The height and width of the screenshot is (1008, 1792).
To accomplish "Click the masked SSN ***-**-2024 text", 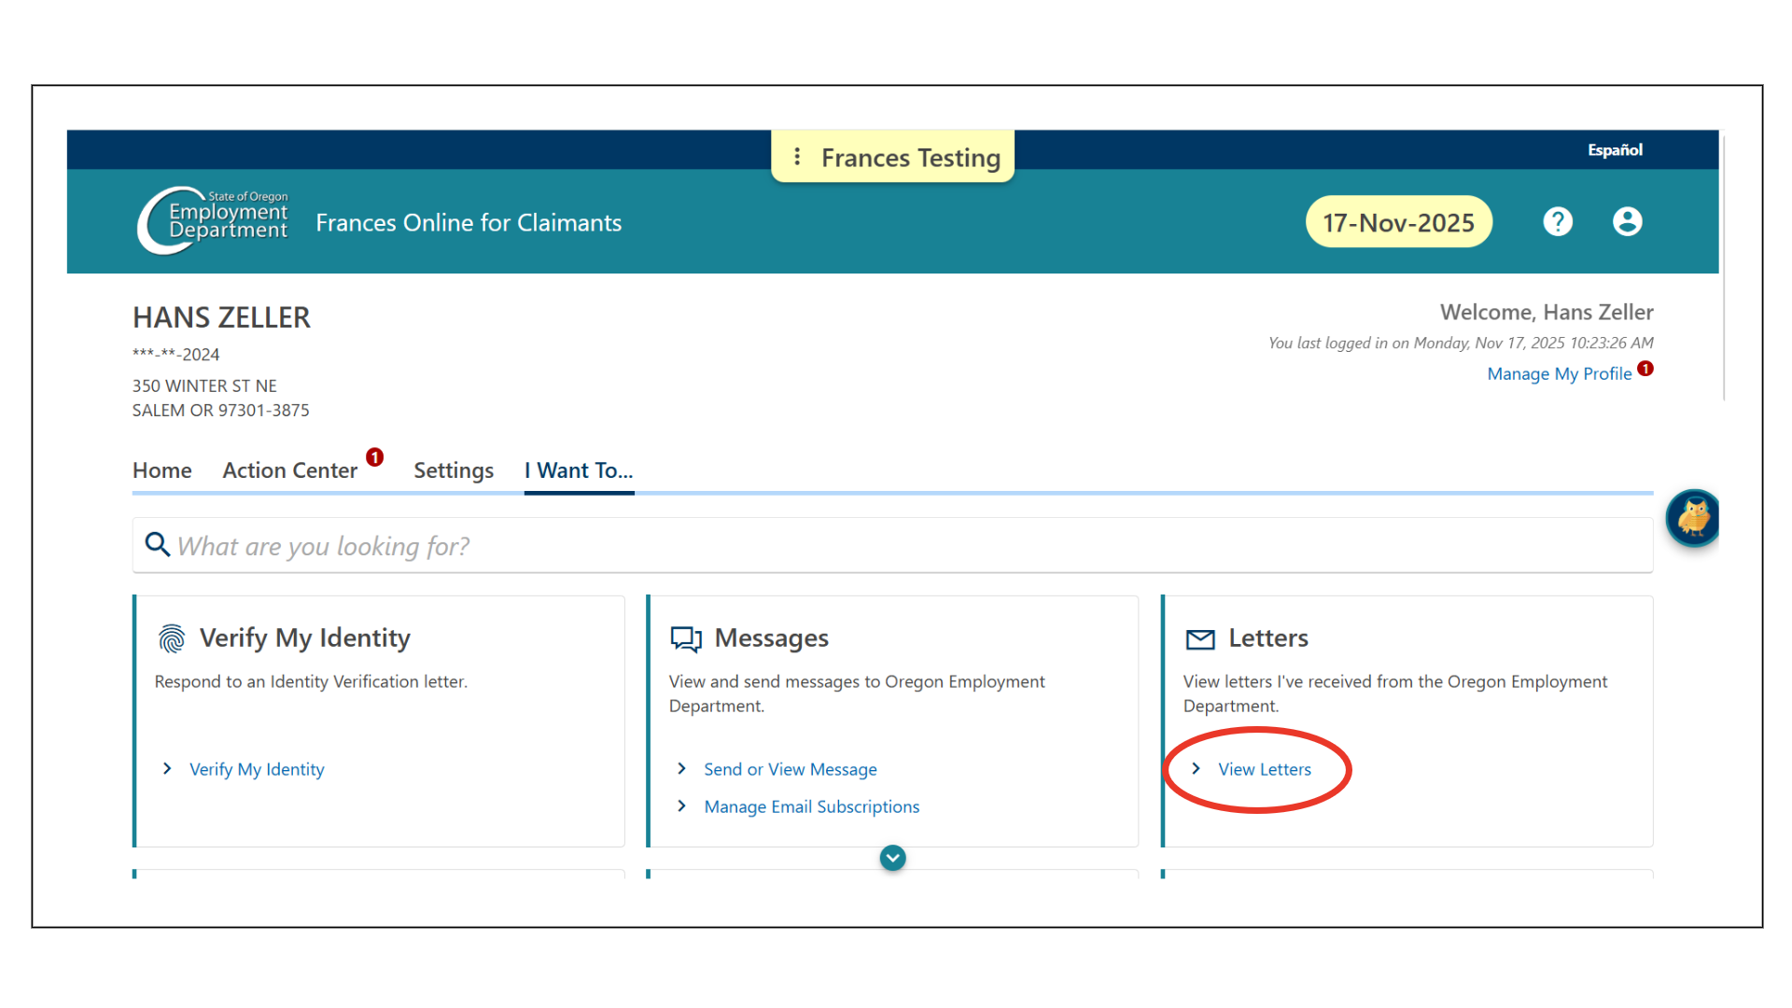I will 175,354.
